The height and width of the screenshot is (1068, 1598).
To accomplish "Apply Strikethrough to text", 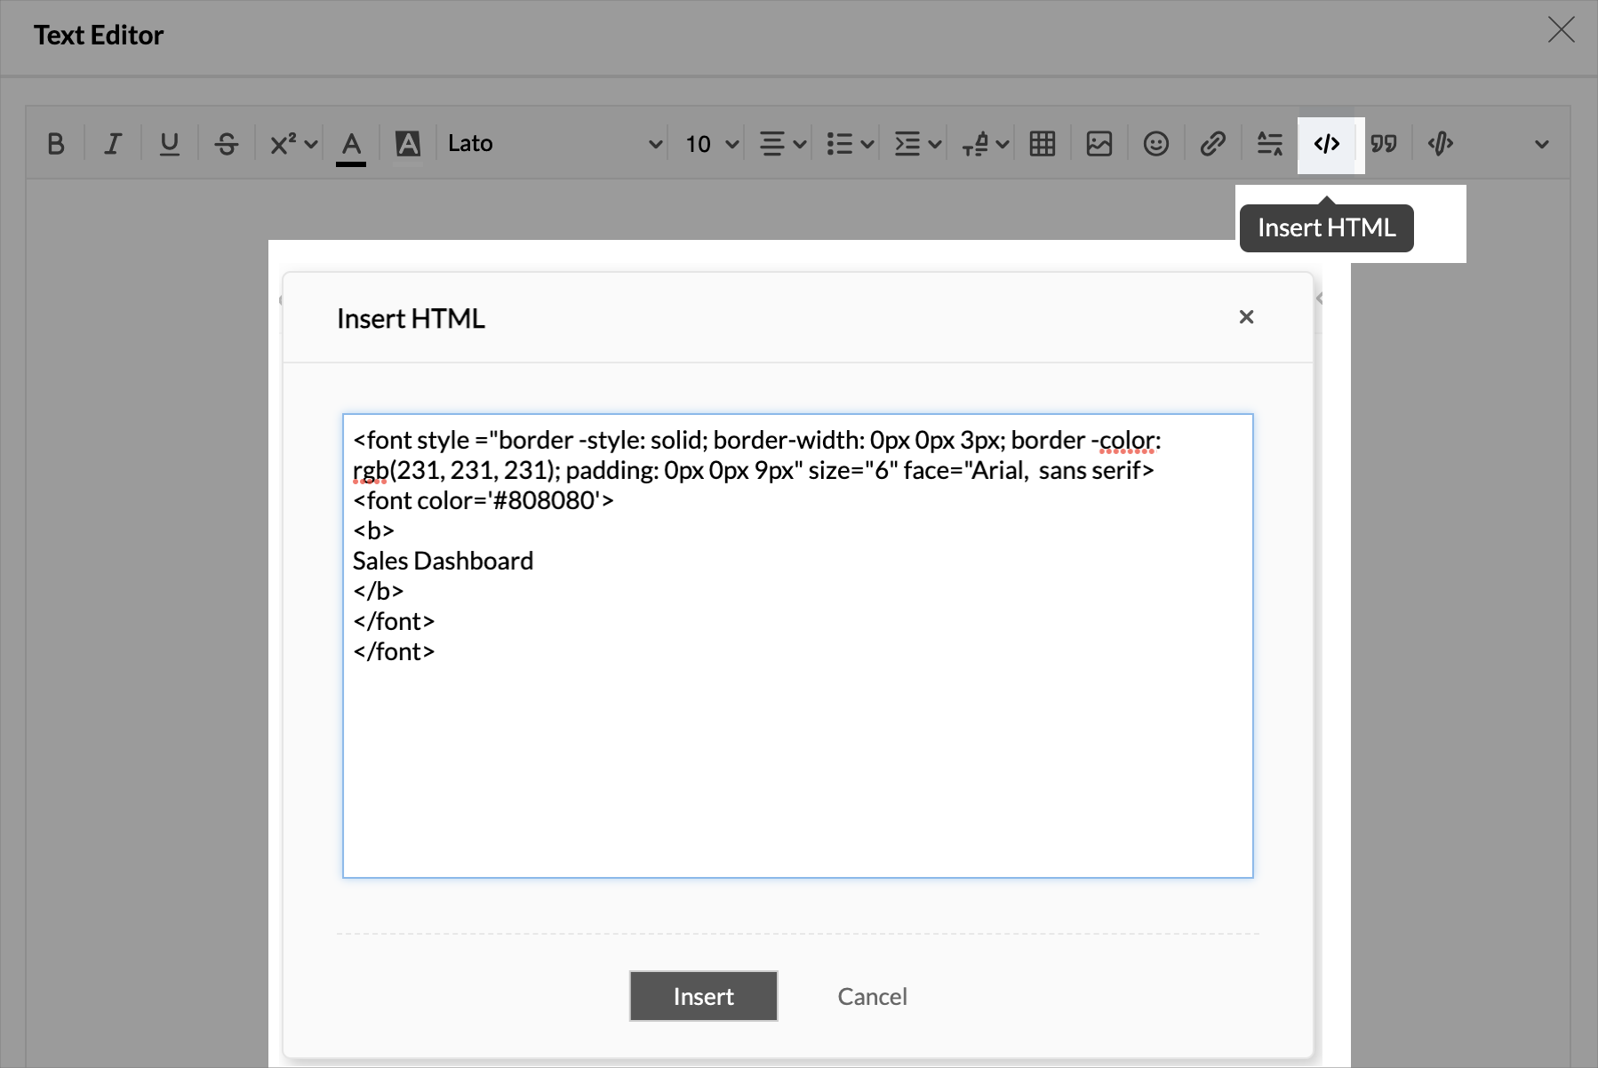I will pos(226,144).
